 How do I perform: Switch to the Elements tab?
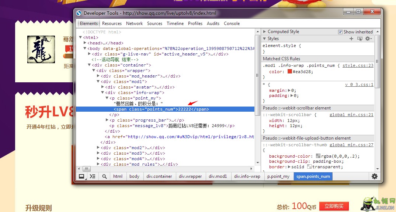pyautogui.click(x=88, y=24)
